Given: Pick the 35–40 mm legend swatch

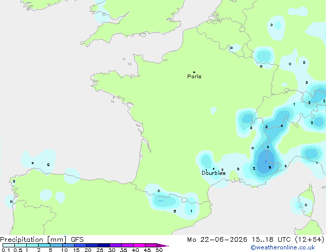Looking at the screenshot, I should [127, 245].
